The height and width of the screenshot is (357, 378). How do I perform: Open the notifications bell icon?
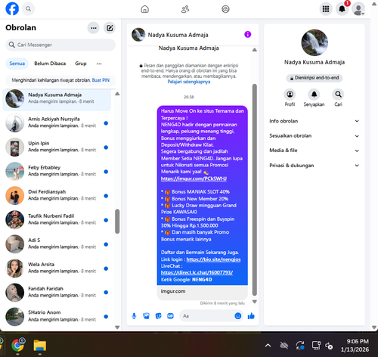tap(342, 9)
